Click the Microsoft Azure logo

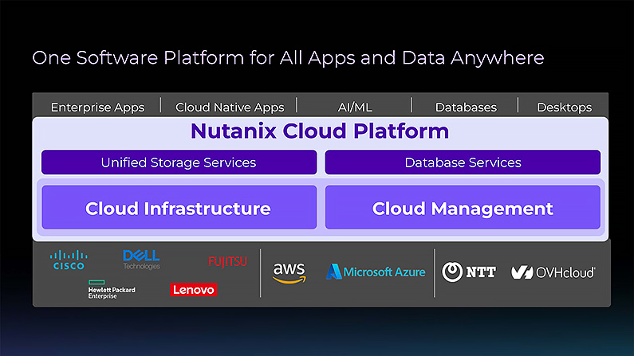[x=376, y=272]
